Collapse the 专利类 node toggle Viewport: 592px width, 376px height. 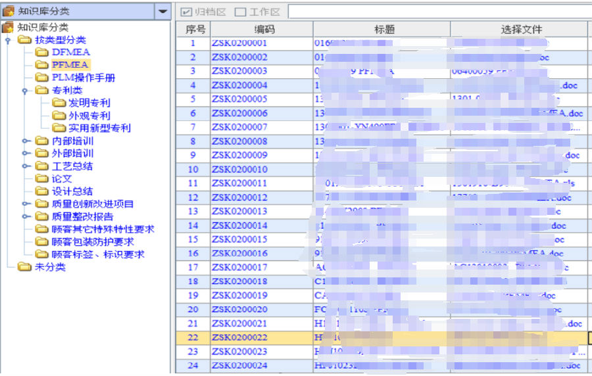pyautogui.click(x=24, y=91)
